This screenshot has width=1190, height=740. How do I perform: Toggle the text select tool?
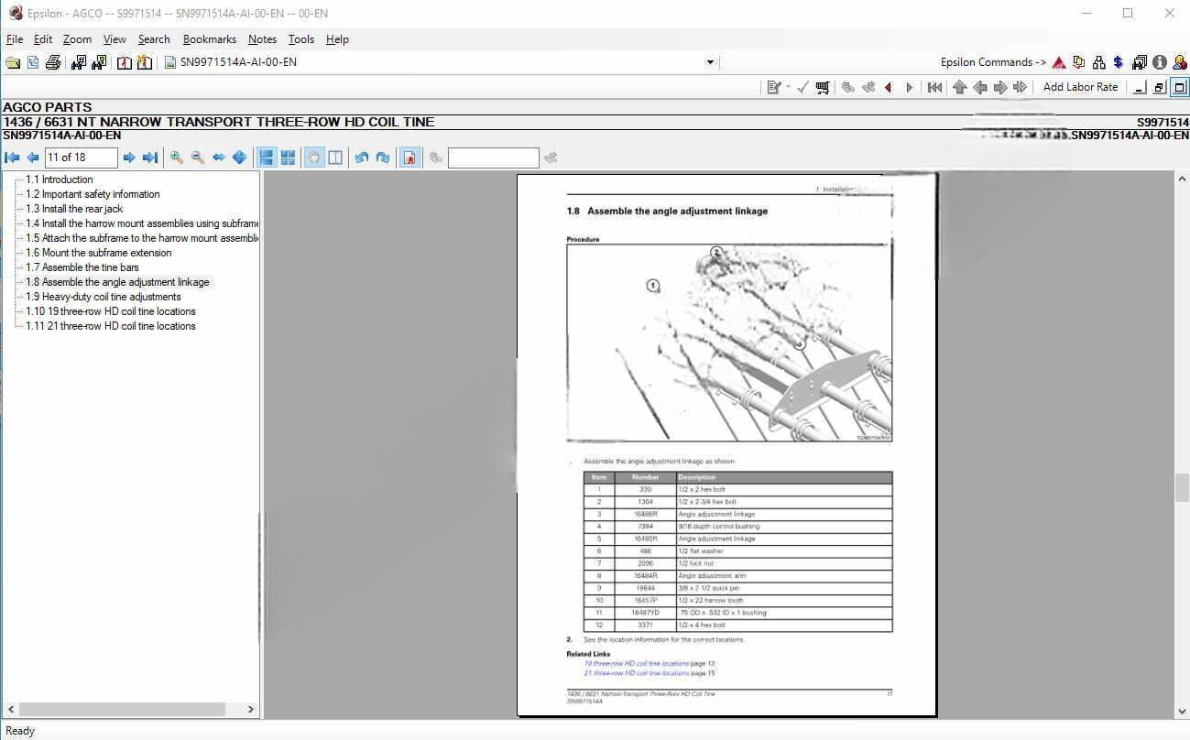tap(335, 158)
